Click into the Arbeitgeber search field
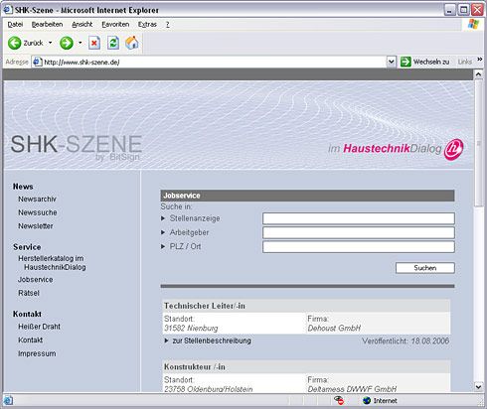This screenshot has height=409, width=487. (x=359, y=232)
